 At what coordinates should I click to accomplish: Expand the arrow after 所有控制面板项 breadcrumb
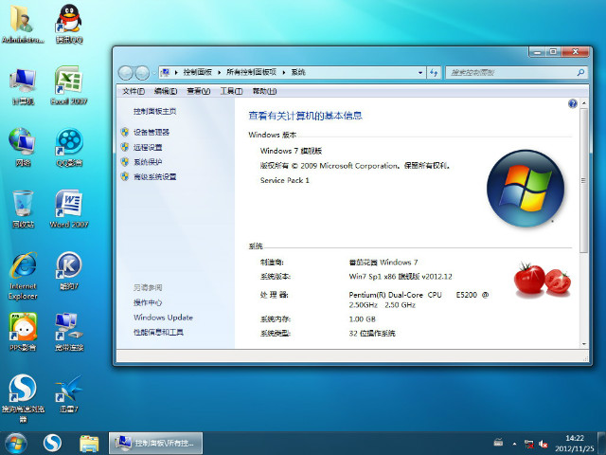click(284, 72)
